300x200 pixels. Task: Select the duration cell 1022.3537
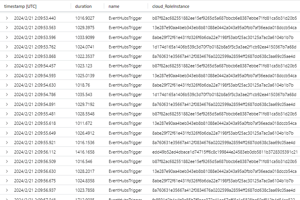click(x=85, y=56)
